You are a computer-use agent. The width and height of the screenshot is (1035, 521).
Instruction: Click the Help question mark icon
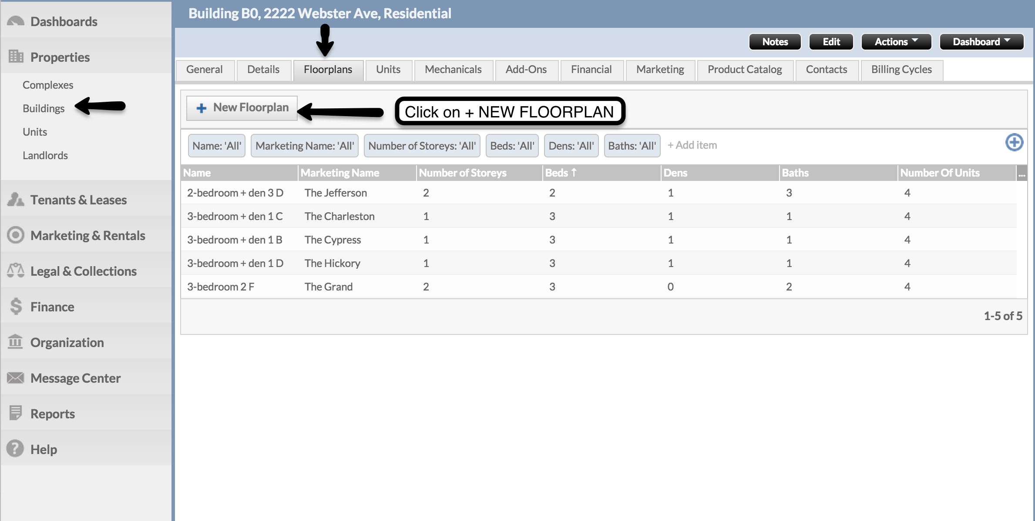pos(16,448)
